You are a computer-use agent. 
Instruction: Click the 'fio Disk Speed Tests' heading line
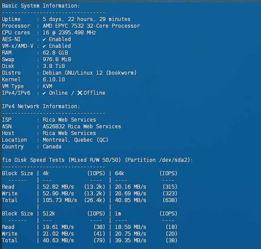(97, 160)
